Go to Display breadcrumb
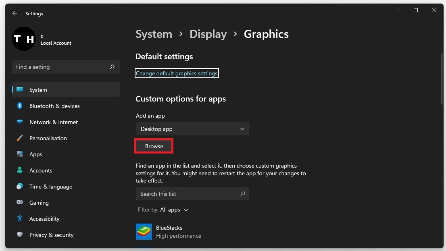Screen dimensions: 446x251 coord(208,34)
